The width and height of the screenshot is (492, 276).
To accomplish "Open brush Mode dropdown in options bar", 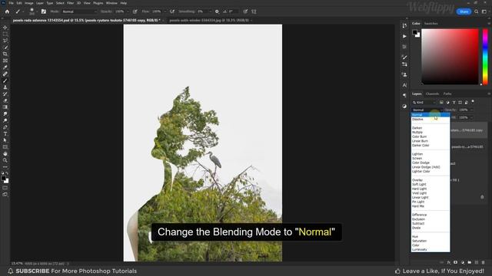I will point(79,11).
